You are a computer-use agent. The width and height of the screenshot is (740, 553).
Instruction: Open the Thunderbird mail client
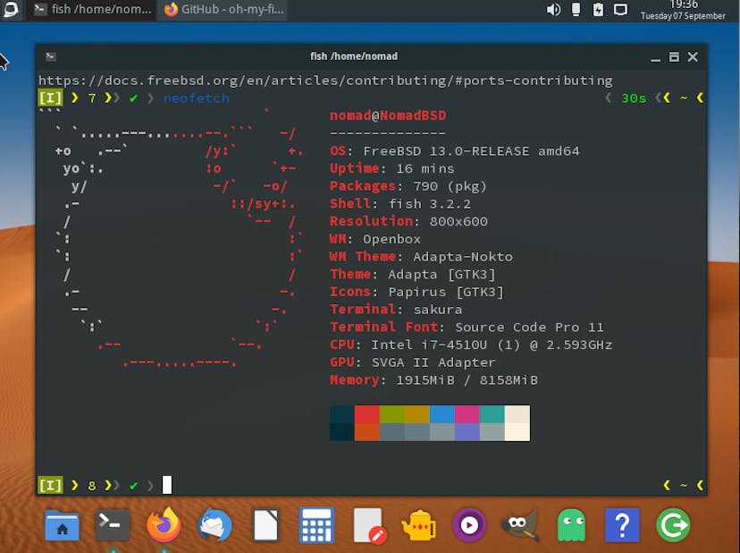click(x=214, y=525)
